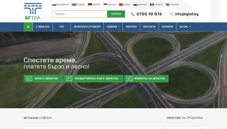
Task: Select the Serbian flag icon
Action: pyautogui.click(x=105, y=4)
